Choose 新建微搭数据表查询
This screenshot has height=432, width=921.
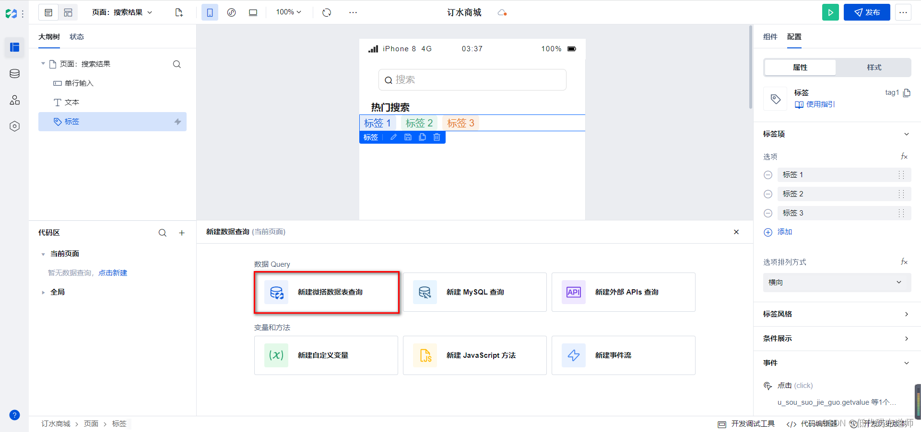coord(326,292)
